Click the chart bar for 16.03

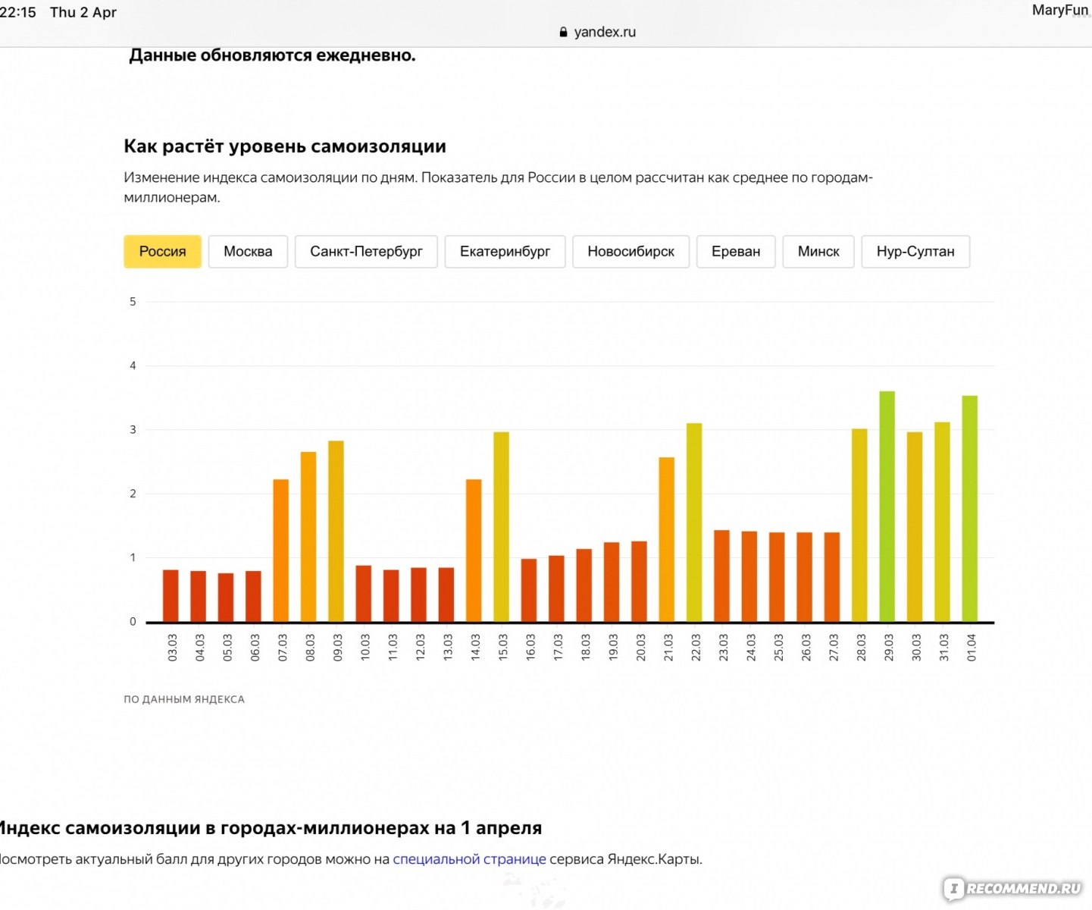coord(529,591)
